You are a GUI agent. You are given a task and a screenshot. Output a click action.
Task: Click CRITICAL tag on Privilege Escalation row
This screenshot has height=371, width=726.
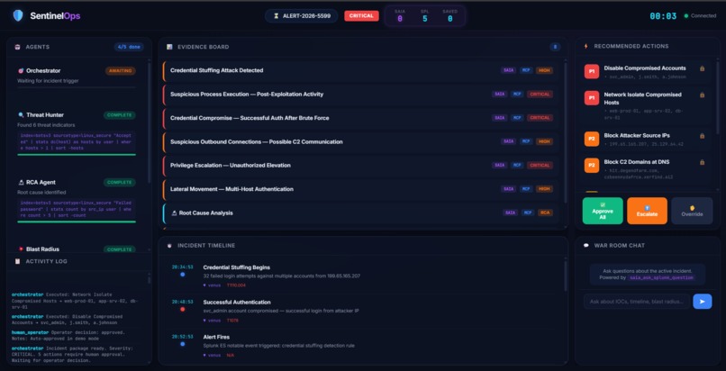click(x=540, y=165)
